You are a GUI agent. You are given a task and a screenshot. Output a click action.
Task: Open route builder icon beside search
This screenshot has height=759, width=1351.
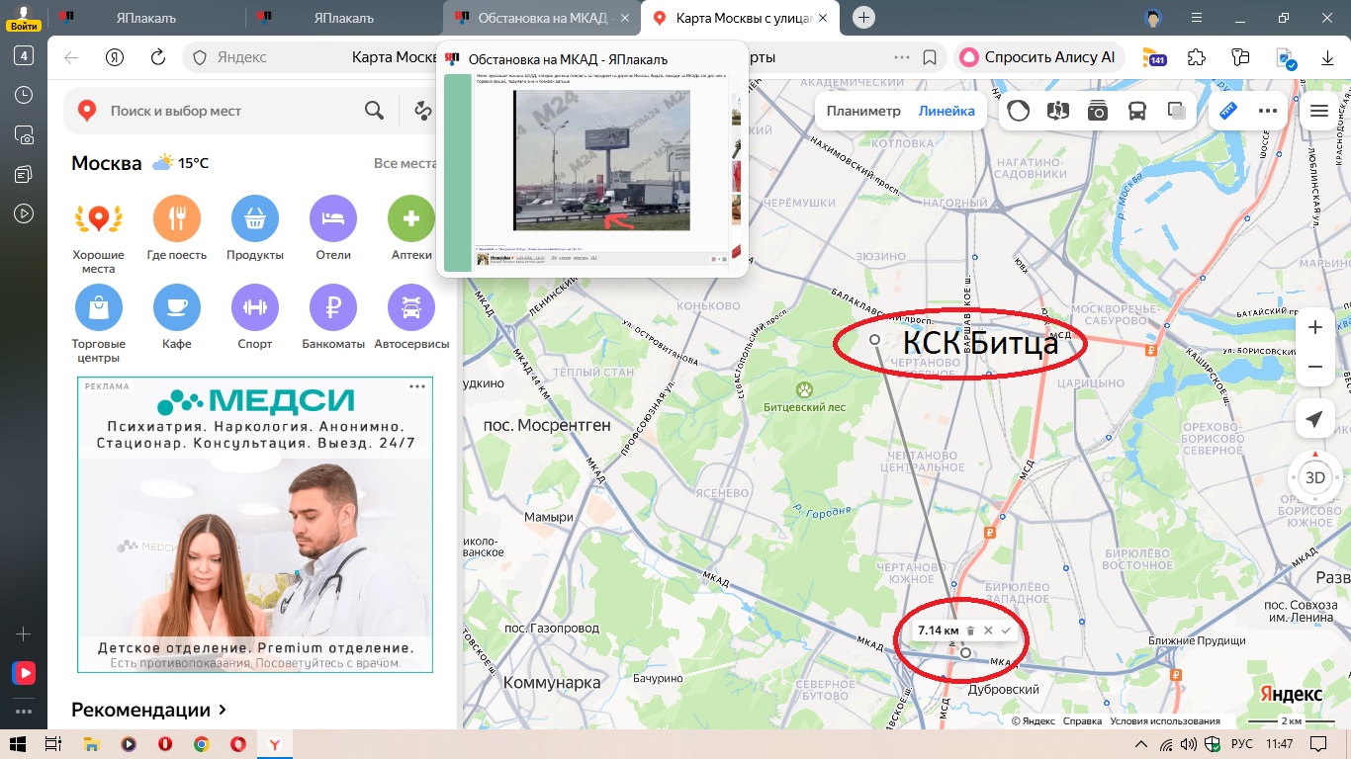(424, 111)
